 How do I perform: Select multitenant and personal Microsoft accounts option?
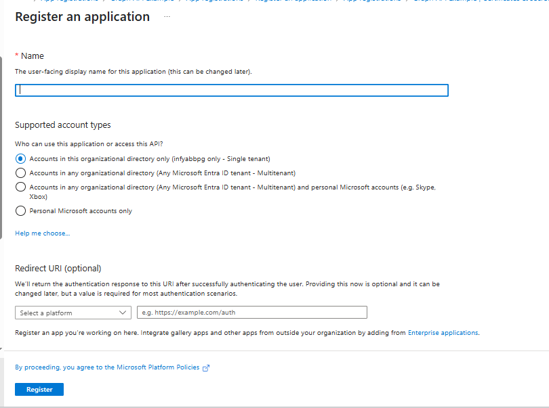point(20,187)
